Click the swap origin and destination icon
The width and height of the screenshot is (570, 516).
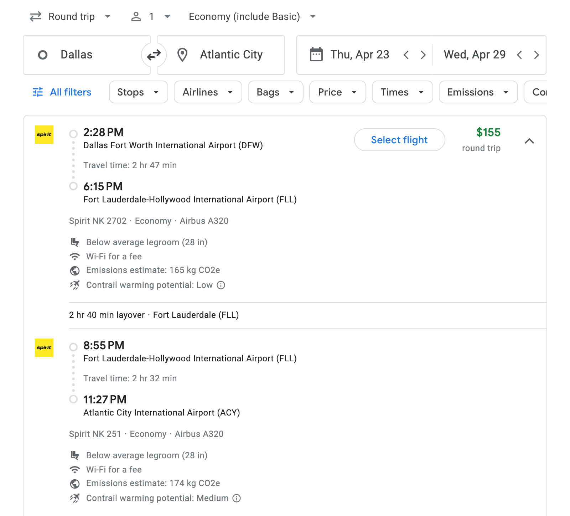click(x=153, y=55)
